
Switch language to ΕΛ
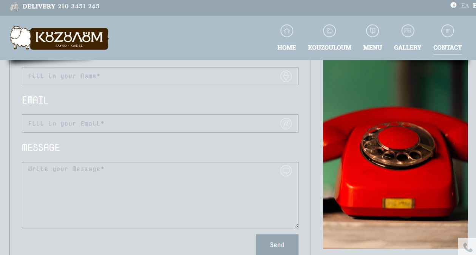tap(465, 6)
